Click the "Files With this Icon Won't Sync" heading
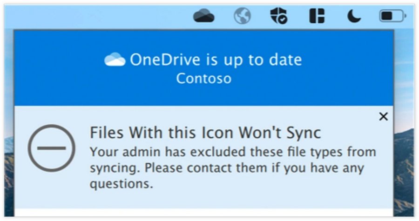Viewport: 419px width, 221px height. click(x=205, y=133)
